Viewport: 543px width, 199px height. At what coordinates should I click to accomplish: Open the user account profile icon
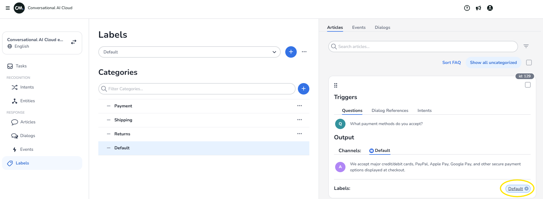490,8
